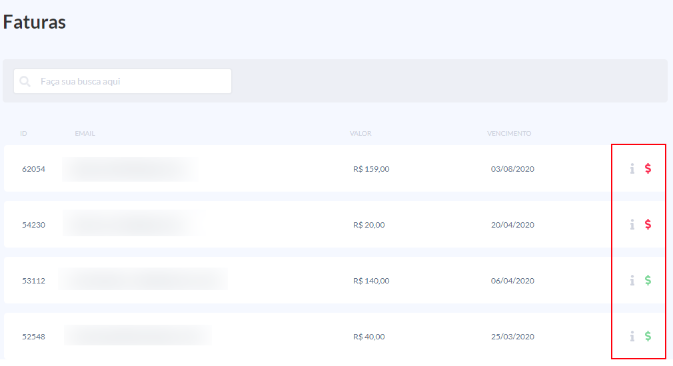The width and height of the screenshot is (673, 366).
Task: Click red dollar icon for invoice 54230
Action: [x=648, y=225]
